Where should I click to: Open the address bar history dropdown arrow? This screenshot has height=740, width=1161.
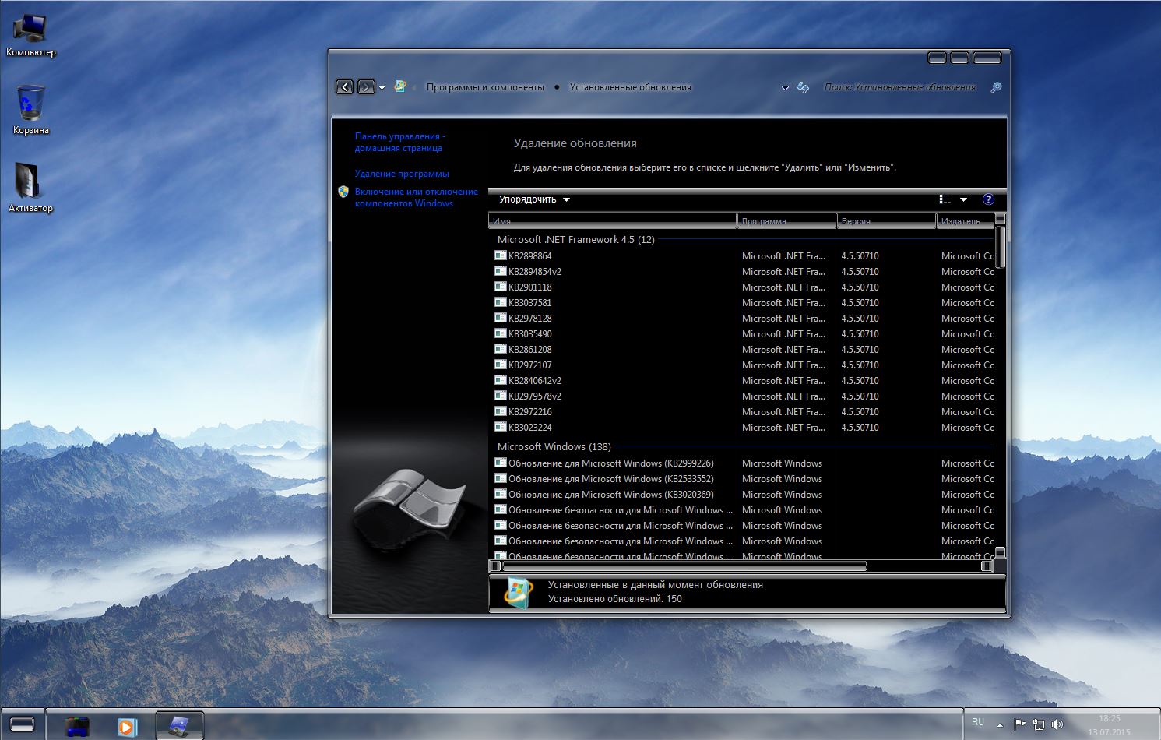pos(785,88)
